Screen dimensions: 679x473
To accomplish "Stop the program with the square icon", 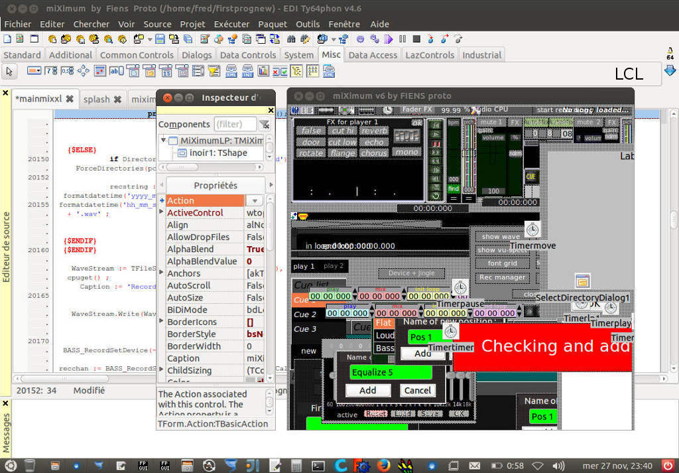I will point(416,39).
